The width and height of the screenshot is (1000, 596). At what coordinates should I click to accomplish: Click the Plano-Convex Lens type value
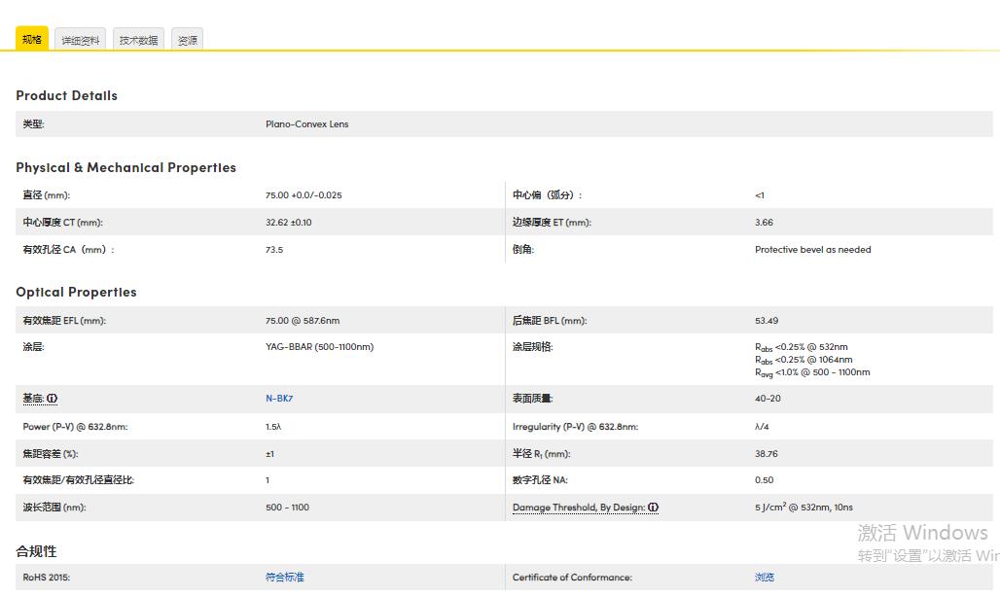tap(306, 124)
